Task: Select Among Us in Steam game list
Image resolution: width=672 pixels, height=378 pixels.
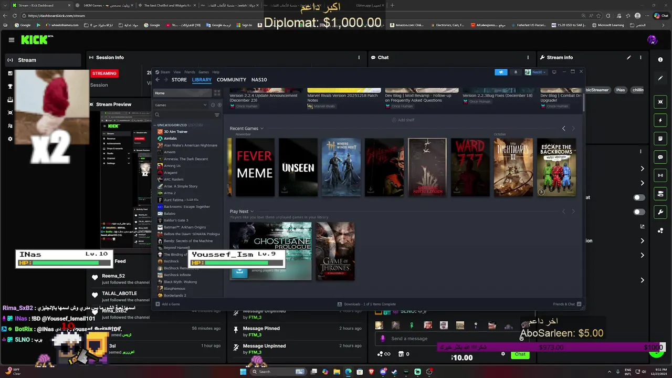Action: click(172, 166)
